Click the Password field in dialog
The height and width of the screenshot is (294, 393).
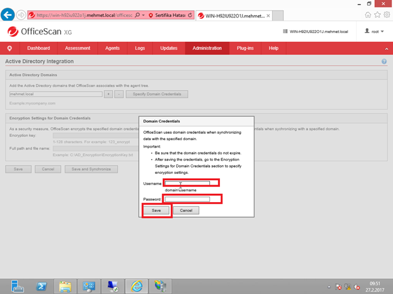[187, 199]
